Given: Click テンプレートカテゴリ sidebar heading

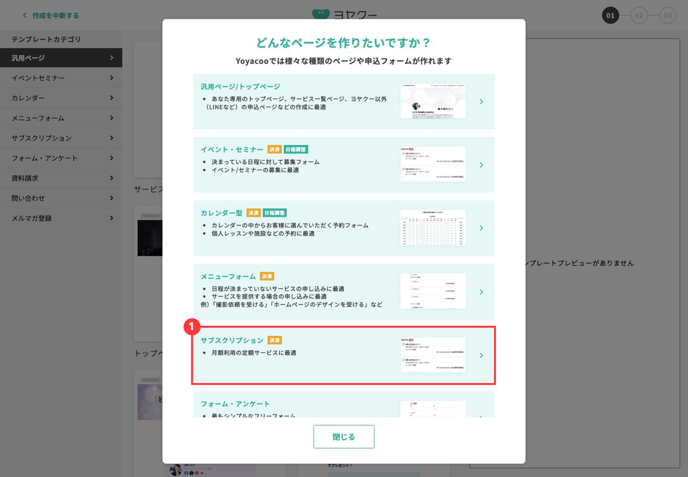Looking at the screenshot, I should (x=46, y=40).
